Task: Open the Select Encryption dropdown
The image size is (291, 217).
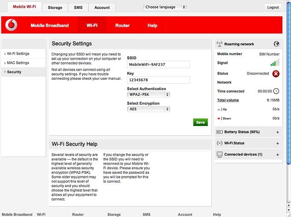Action: tap(149, 109)
